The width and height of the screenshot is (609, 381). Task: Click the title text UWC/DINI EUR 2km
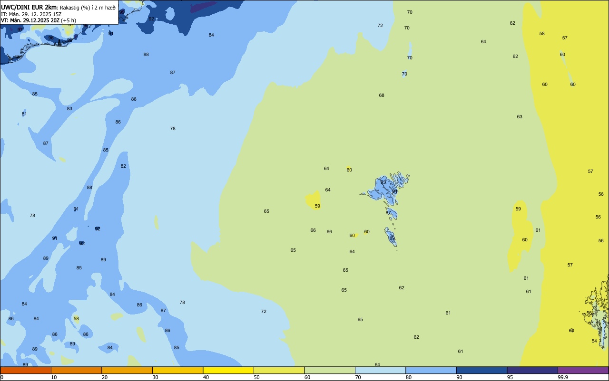coord(29,7)
